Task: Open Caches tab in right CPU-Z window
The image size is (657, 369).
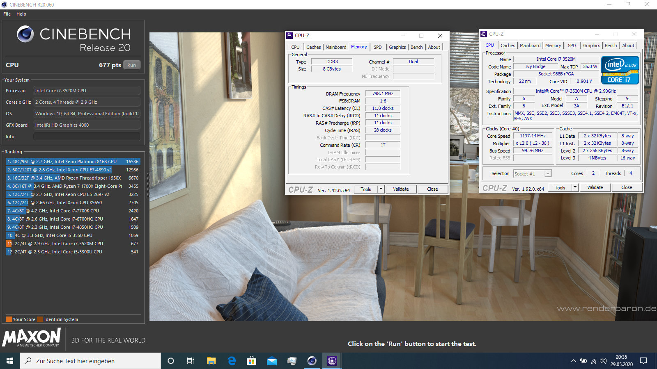Action: 508,46
